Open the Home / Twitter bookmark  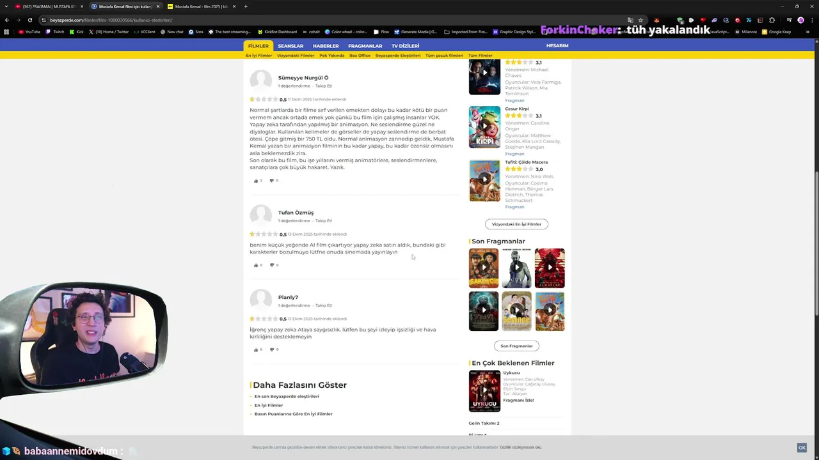[x=108, y=31]
